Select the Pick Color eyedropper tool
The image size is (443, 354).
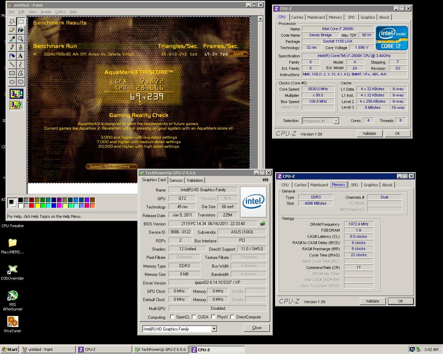click(x=12, y=39)
